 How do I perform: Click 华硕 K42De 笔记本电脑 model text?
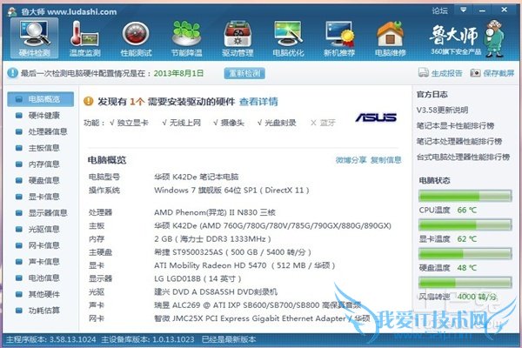[197, 177]
